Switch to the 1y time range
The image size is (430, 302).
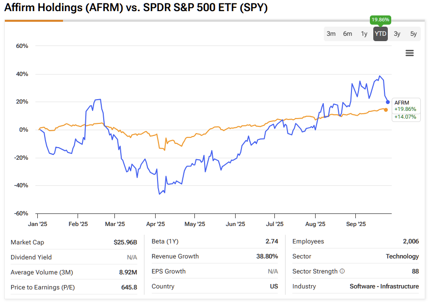coord(364,34)
